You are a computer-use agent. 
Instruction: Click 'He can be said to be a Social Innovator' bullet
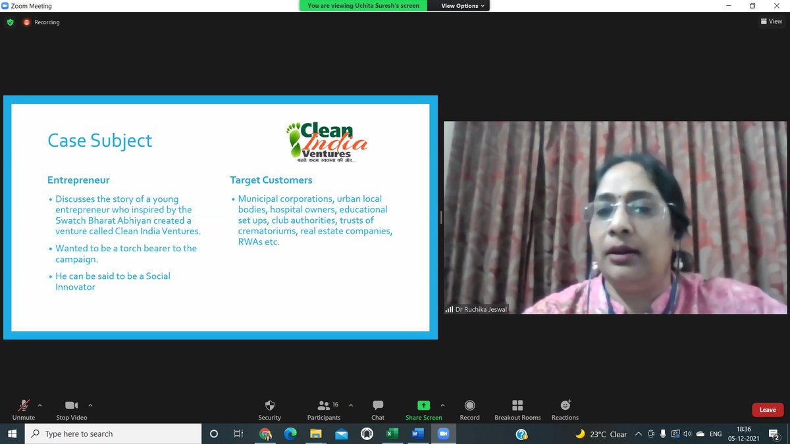(x=113, y=282)
